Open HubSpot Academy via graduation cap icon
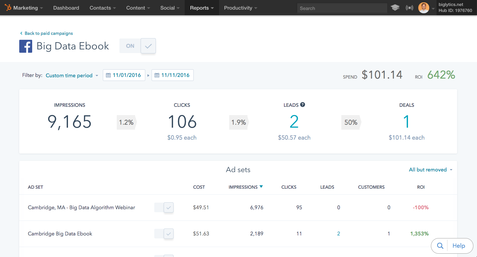Viewport: 477px width, 257px height. tap(395, 7)
